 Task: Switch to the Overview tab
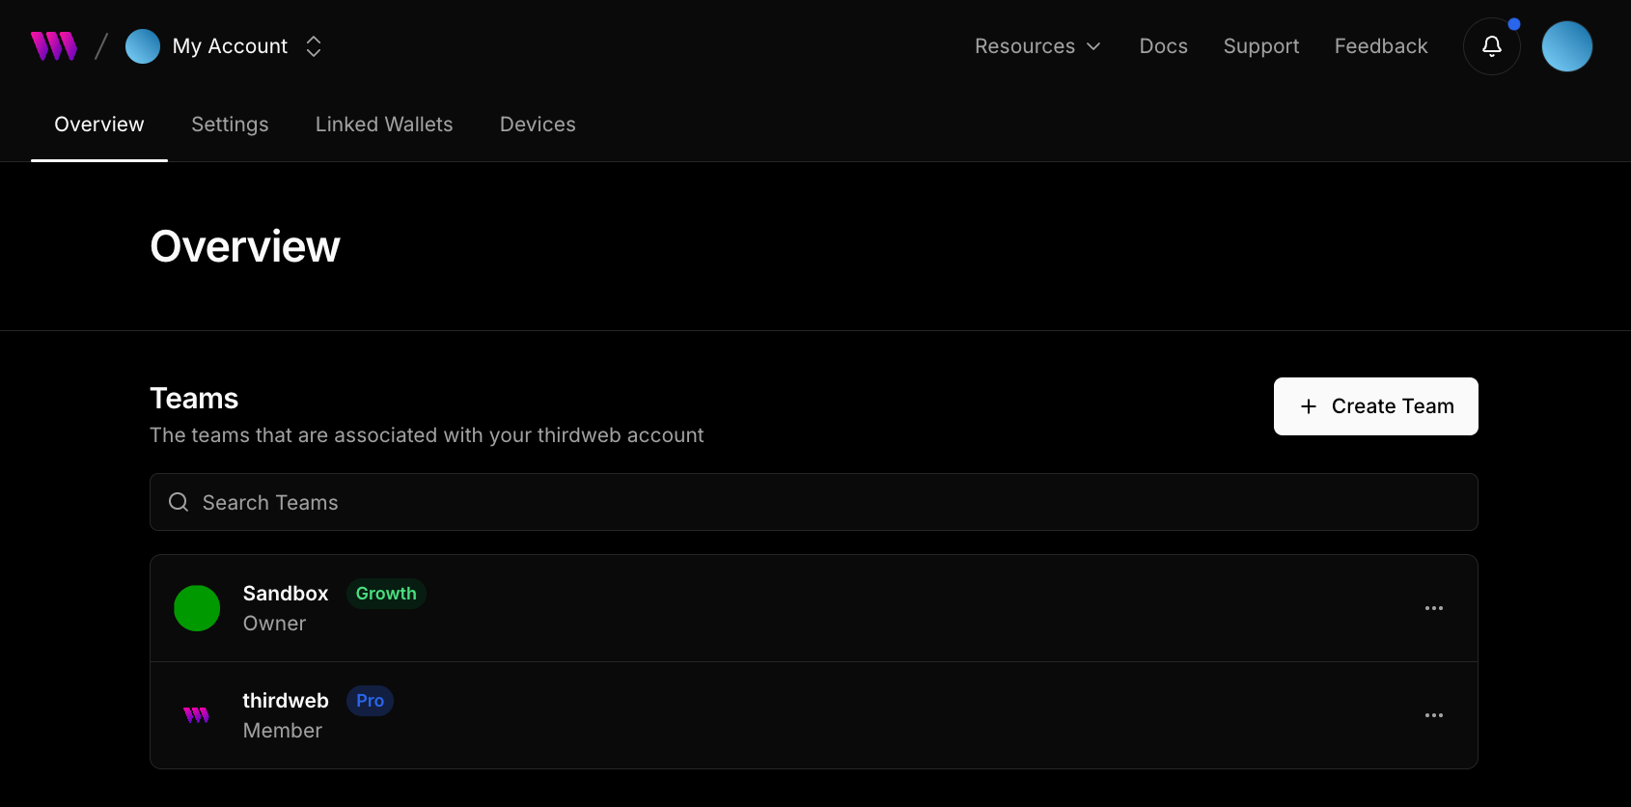pyautogui.click(x=99, y=125)
